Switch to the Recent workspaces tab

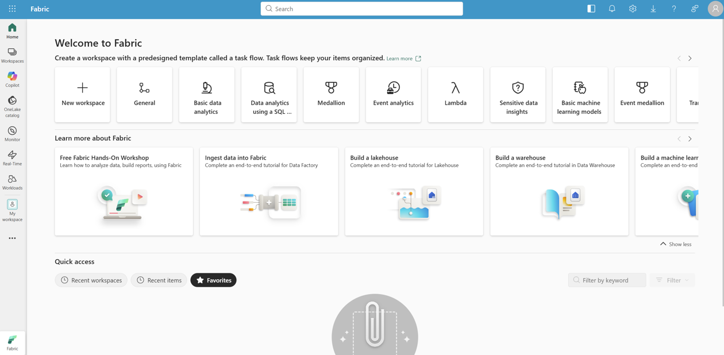91,280
